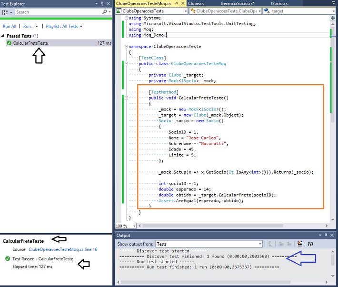Open the 100 % zoom dropdown
338x287 pixels.
pyautogui.click(x=134, y=226)
